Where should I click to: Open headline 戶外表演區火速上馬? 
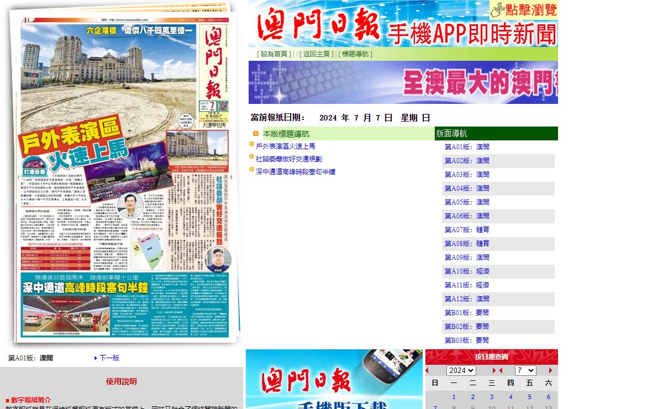[286, 146]
